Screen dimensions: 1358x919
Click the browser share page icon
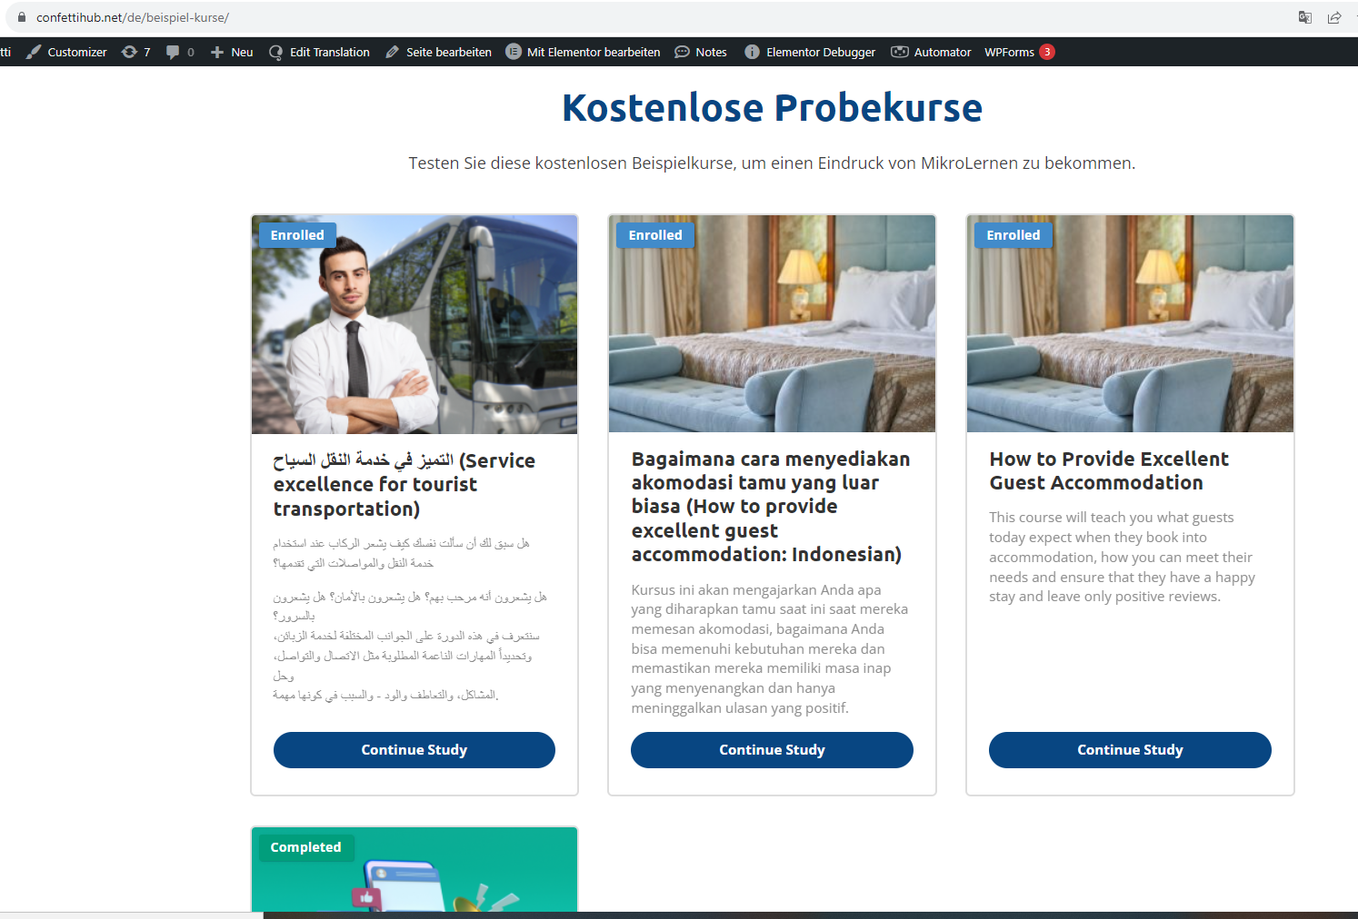(1334, 17)
